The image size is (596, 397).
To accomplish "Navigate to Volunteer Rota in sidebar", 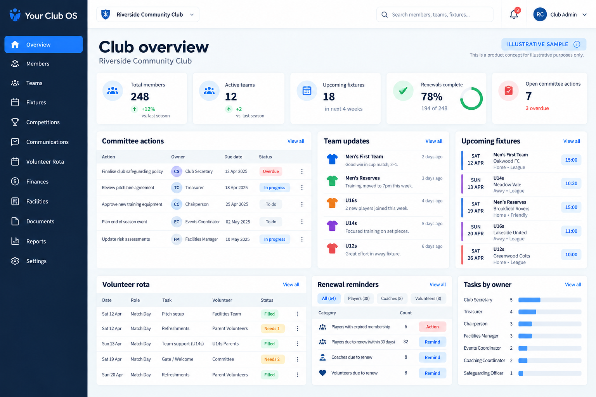I will click(43, 162).
